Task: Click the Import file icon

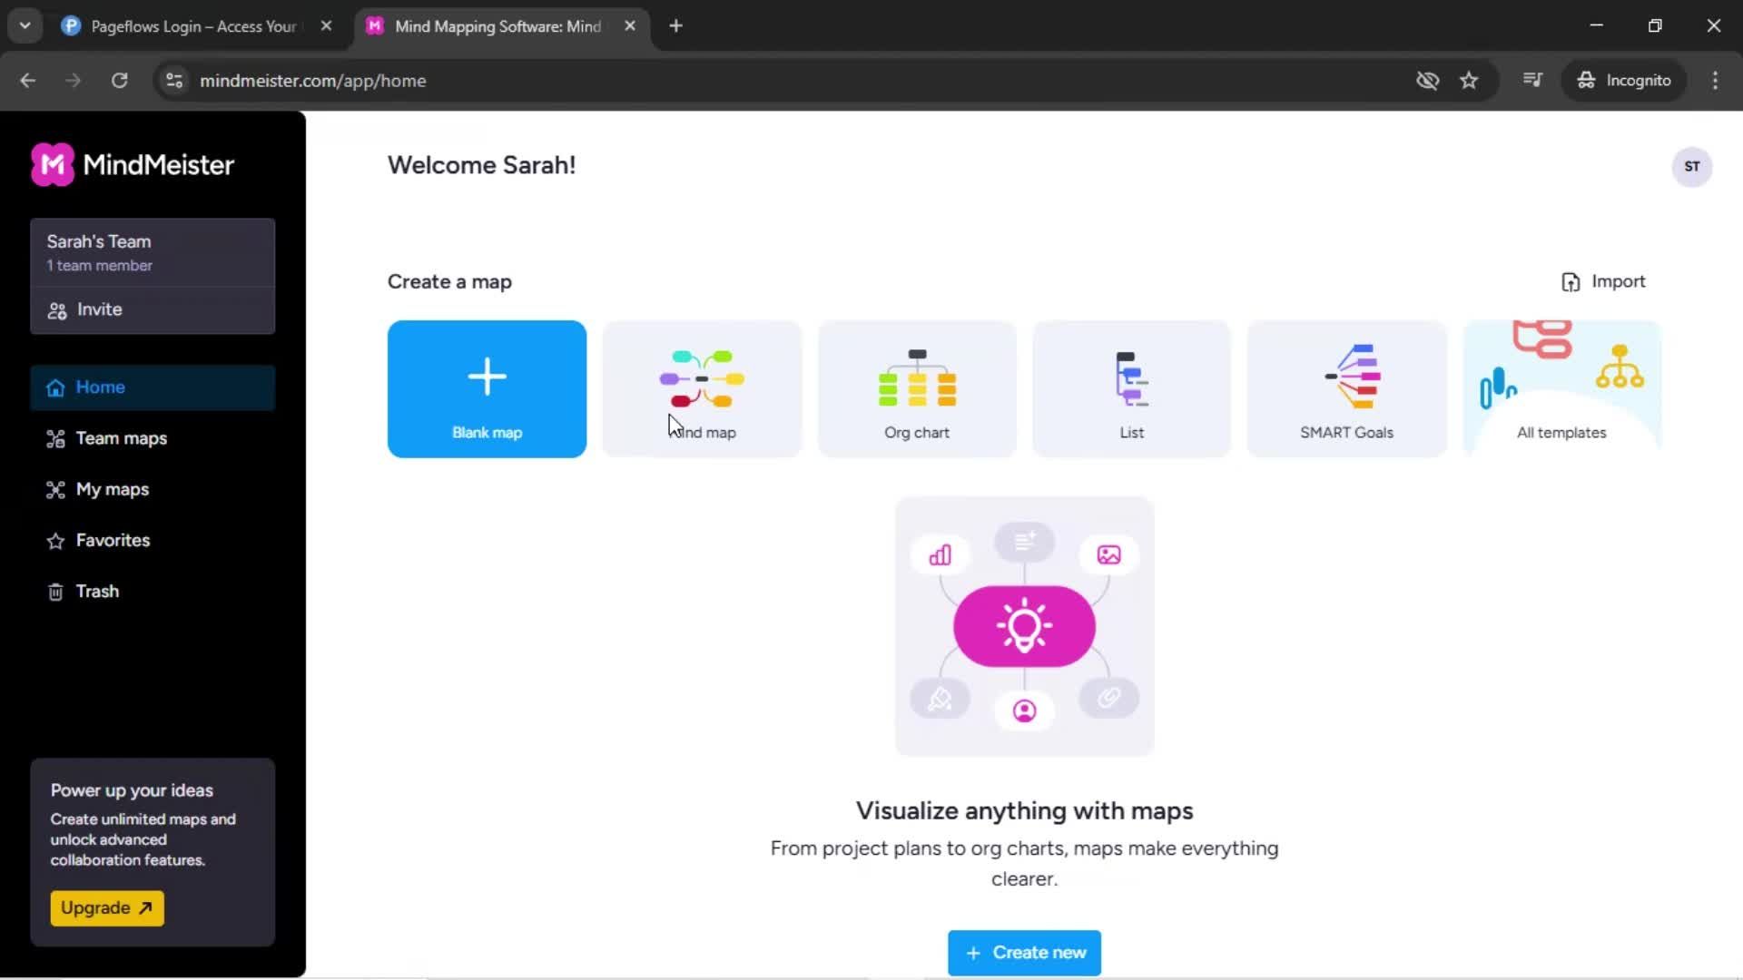Action: coord(1571,282)
